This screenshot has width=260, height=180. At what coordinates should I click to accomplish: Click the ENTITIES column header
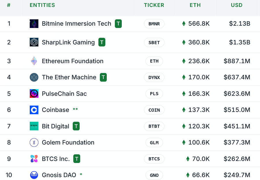click(42, 5)
